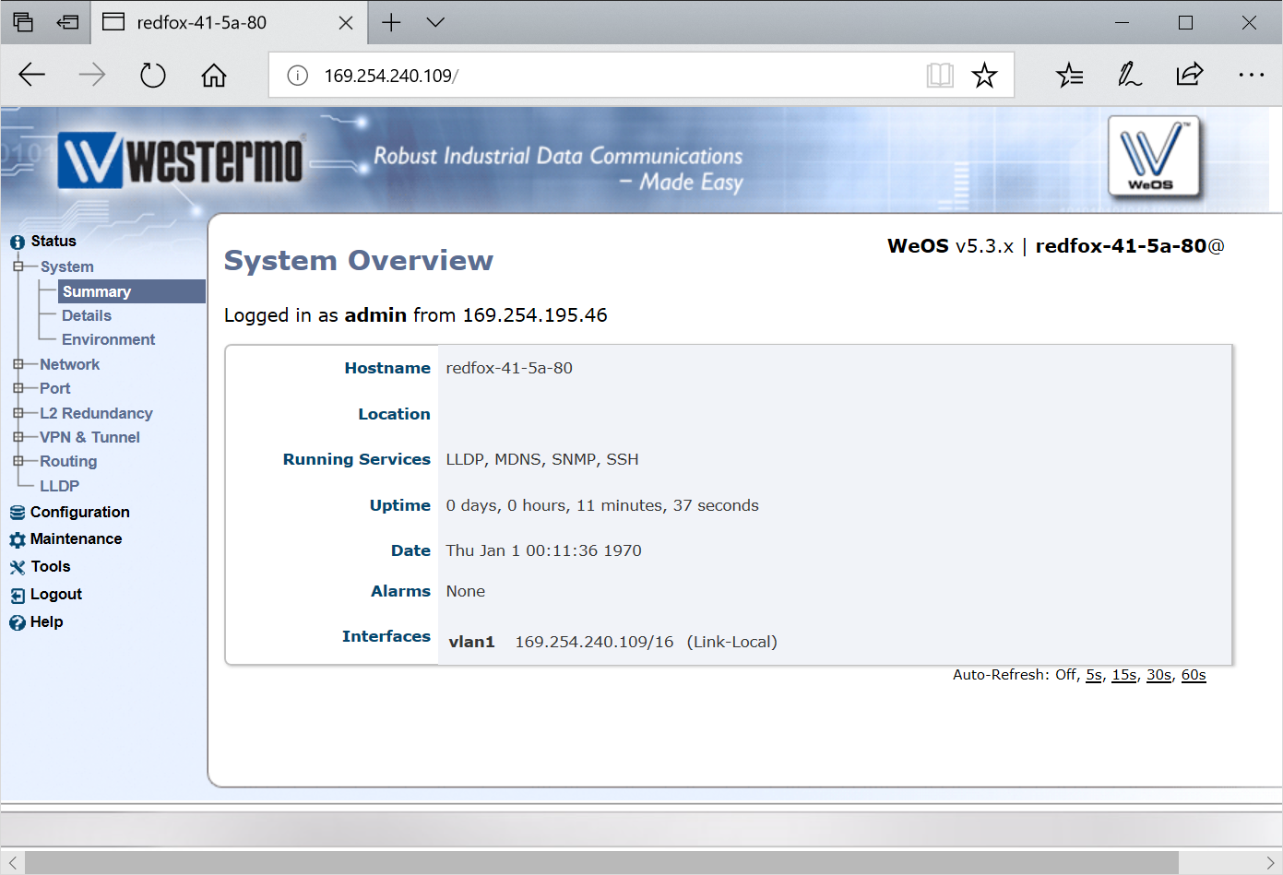The height and width of the screenshot is (875, 1283).
Task: Open the Configuration menu
Action: (x=80, y=512)
